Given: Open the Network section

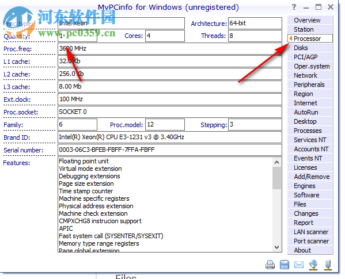Looking at the screenshot, I should 310,75.
